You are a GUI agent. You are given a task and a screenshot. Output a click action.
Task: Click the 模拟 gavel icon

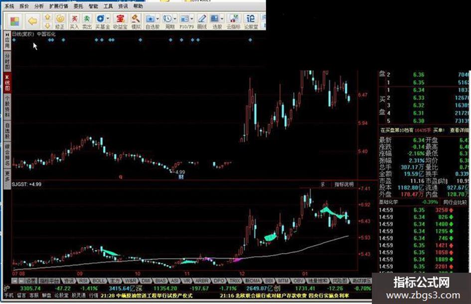click(x=136, y=21)
